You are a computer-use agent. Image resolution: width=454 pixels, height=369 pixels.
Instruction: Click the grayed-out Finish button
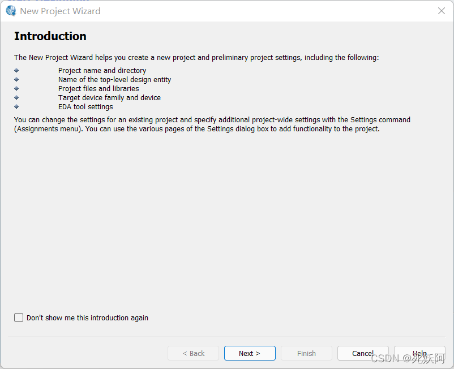coord(306,353)
